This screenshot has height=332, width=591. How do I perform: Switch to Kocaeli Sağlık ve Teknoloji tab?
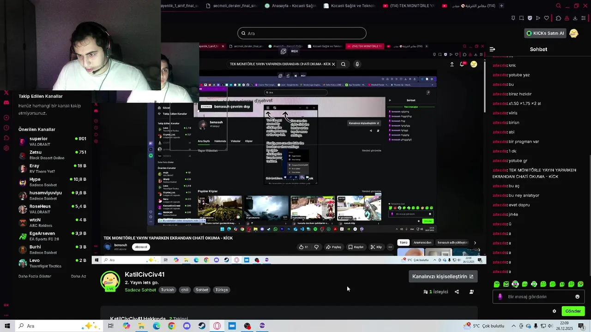point(350,6)
